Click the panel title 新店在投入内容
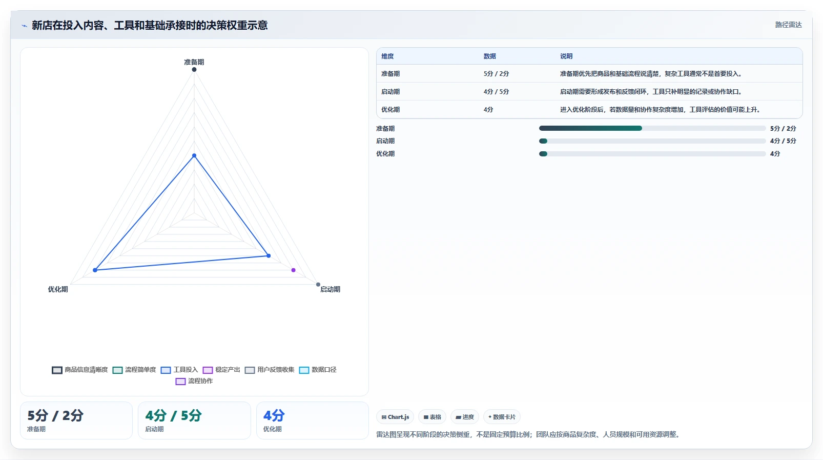This screenshot has width=823, height=460. pos(150,25)
